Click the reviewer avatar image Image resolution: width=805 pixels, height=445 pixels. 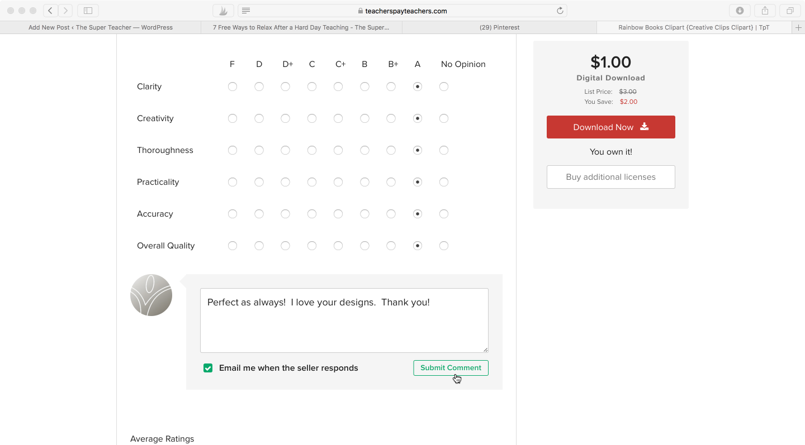click(151, 295)
